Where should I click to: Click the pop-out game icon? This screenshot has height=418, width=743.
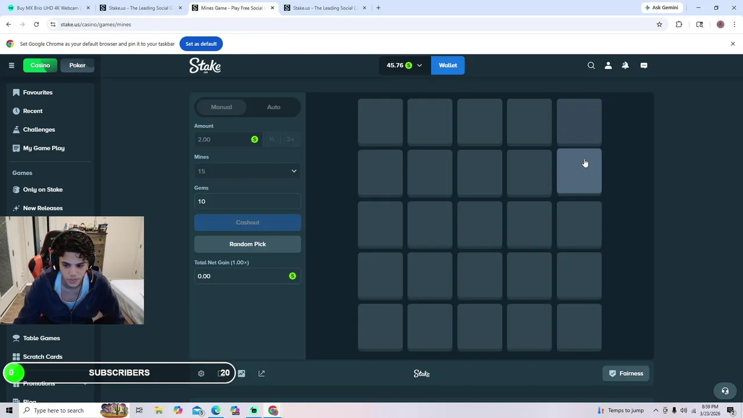(x=261, y=373)
